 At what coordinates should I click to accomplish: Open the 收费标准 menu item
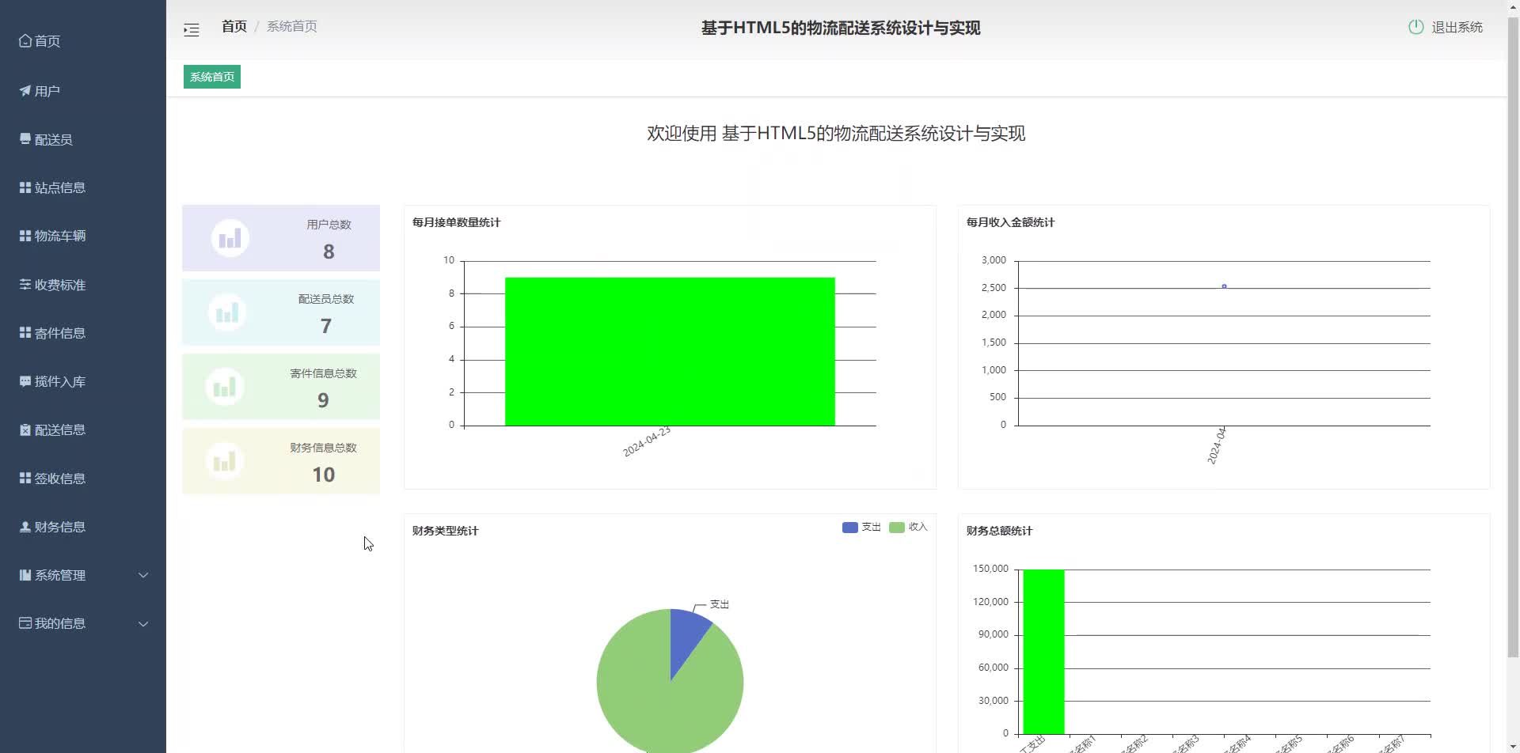[83, 285]
